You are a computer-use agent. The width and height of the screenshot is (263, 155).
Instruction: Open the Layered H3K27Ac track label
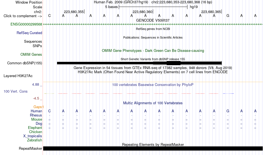[x=18, y=76]
